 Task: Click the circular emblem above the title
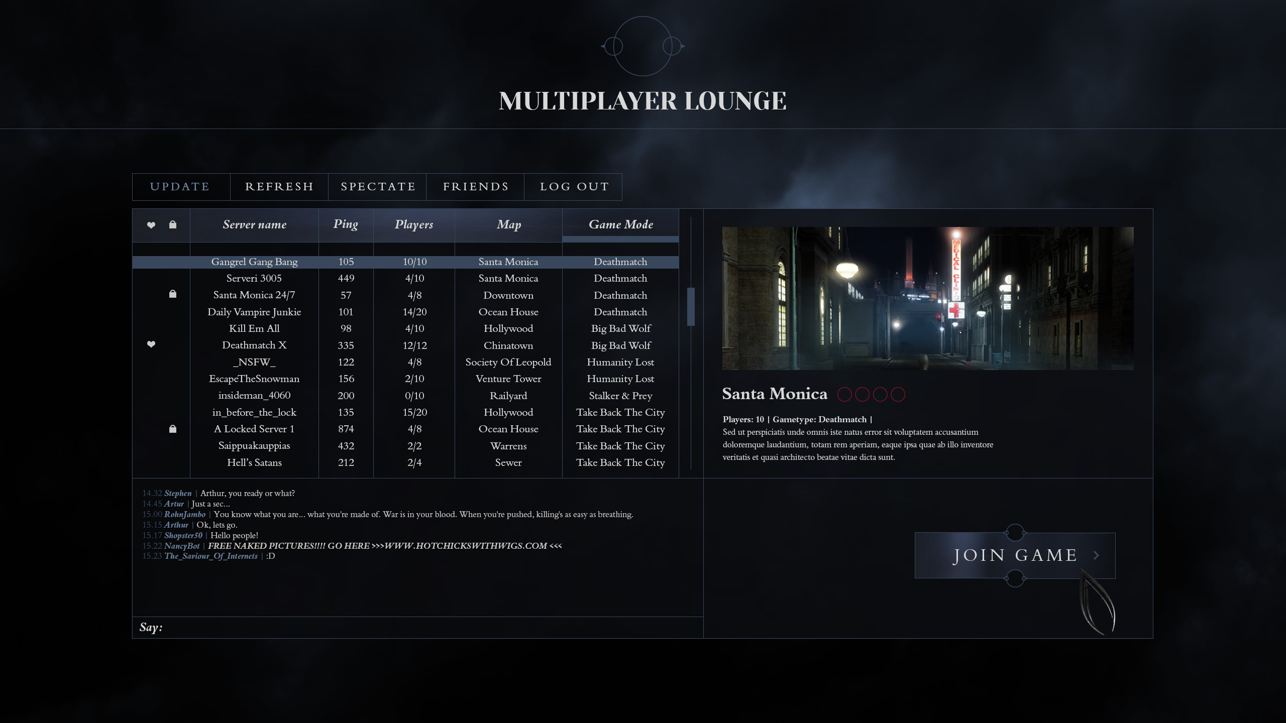tap(642, 46)
